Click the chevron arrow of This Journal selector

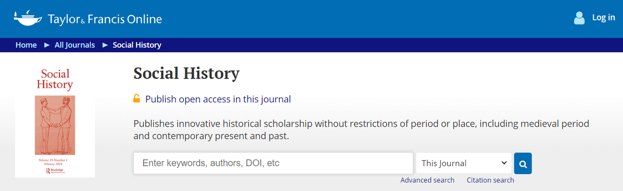tap(504, 163)
